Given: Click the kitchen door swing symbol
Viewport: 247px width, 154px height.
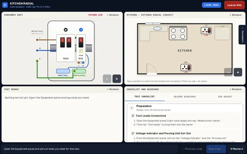Looking at the screenshot, I should [152, 69].
